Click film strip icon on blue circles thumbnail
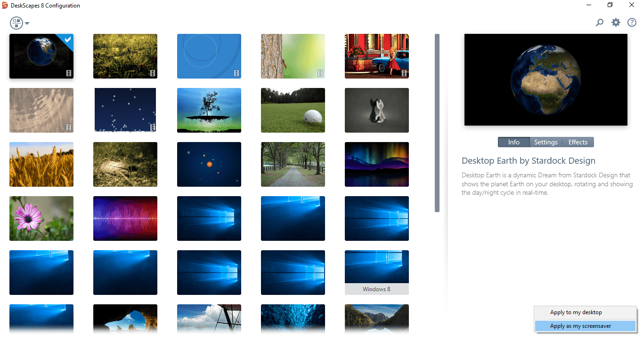 tap(236, 73)
